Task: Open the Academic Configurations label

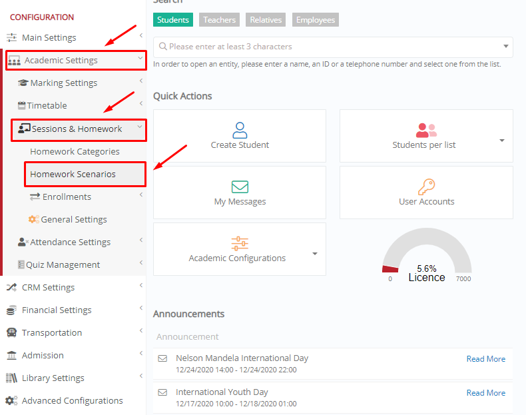Action: click(x=237, y=258)
